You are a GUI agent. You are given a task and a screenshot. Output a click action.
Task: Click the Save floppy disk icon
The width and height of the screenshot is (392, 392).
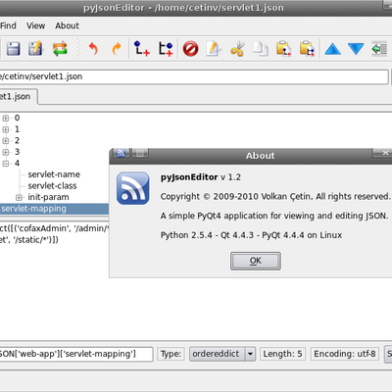13,49
